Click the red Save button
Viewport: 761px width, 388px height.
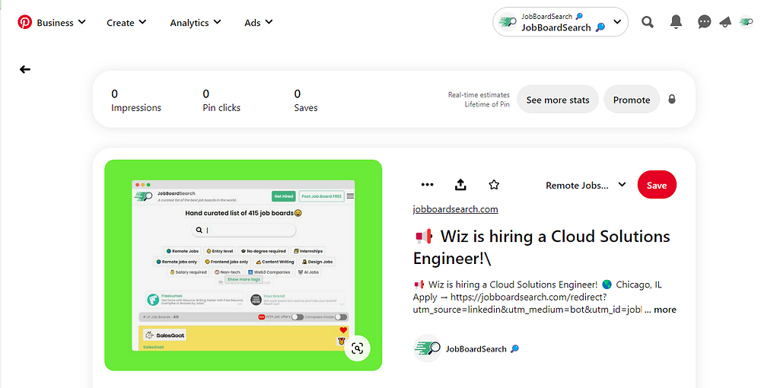657,185
